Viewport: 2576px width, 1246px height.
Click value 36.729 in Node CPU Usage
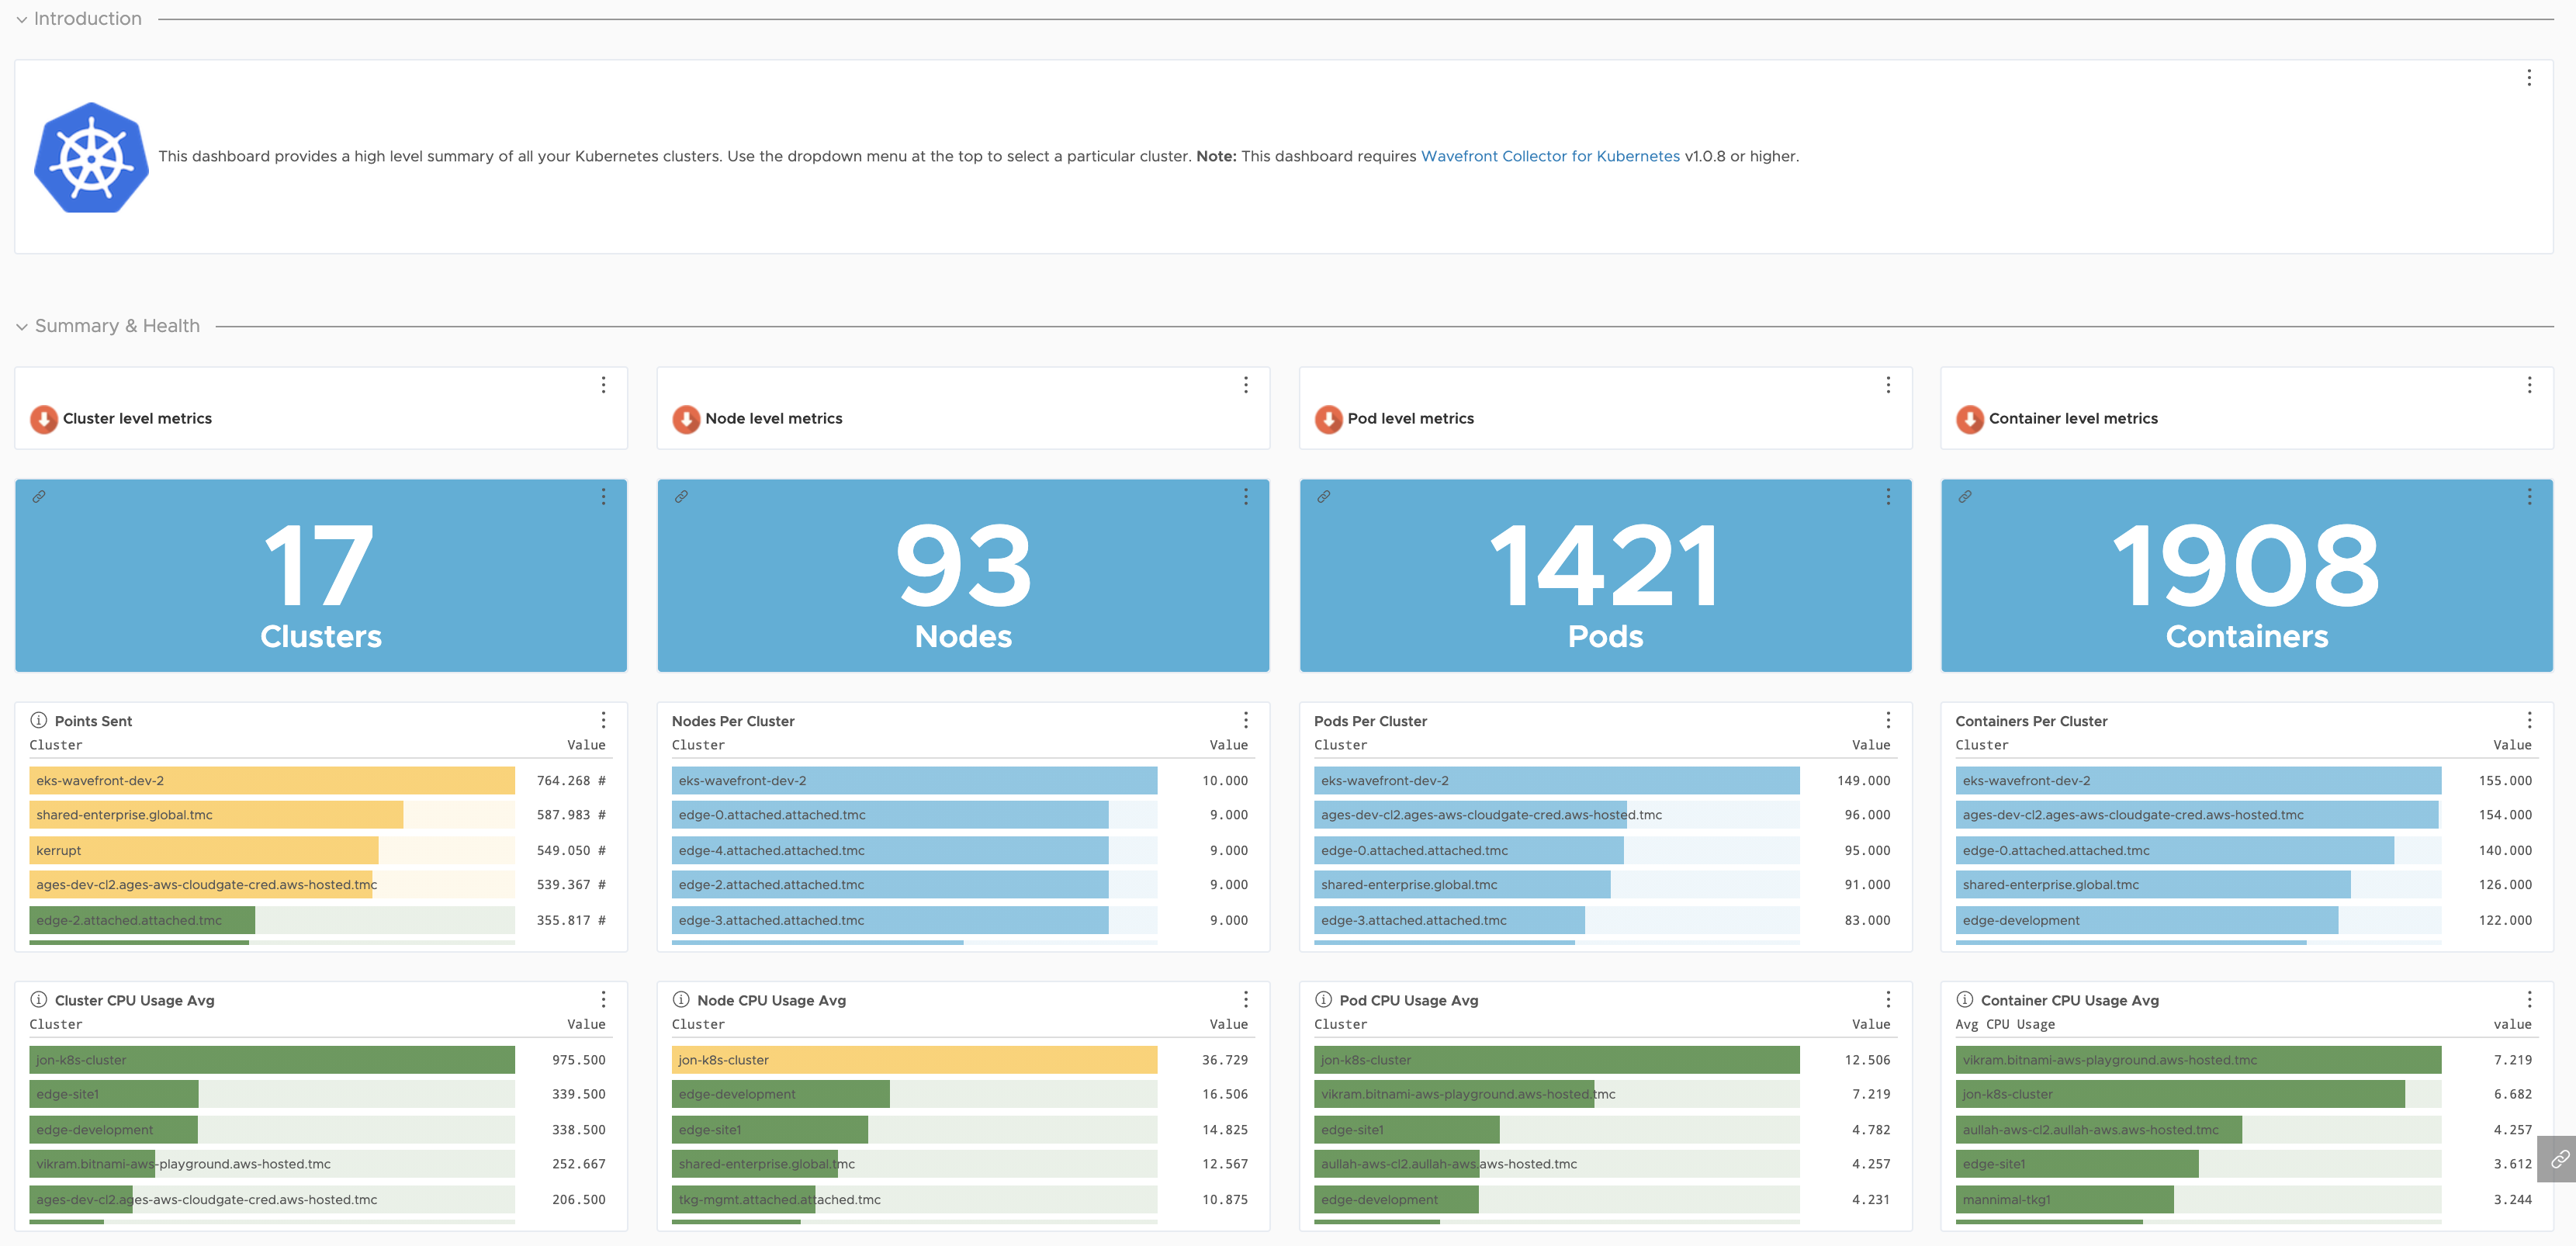point(1224,1060)
